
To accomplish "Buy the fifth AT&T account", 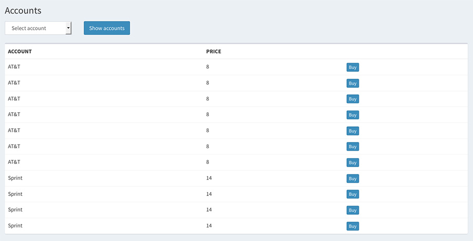I will 353,131.
